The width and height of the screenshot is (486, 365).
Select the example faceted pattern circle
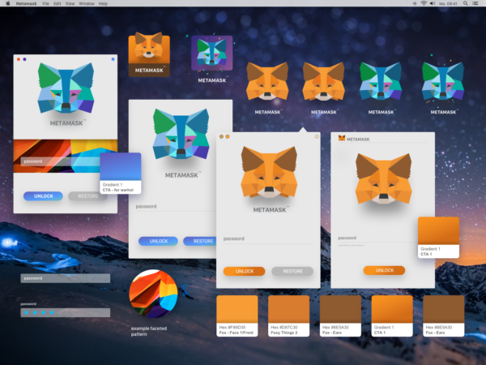tap(153, 294)
